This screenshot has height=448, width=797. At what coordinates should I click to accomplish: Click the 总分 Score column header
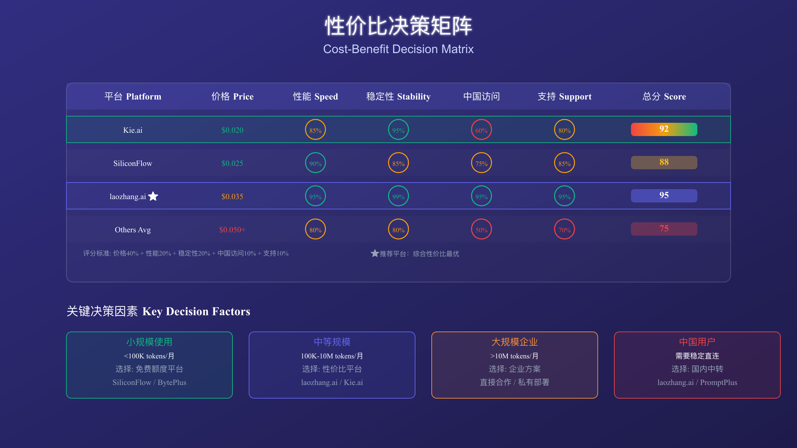point(664,97)
